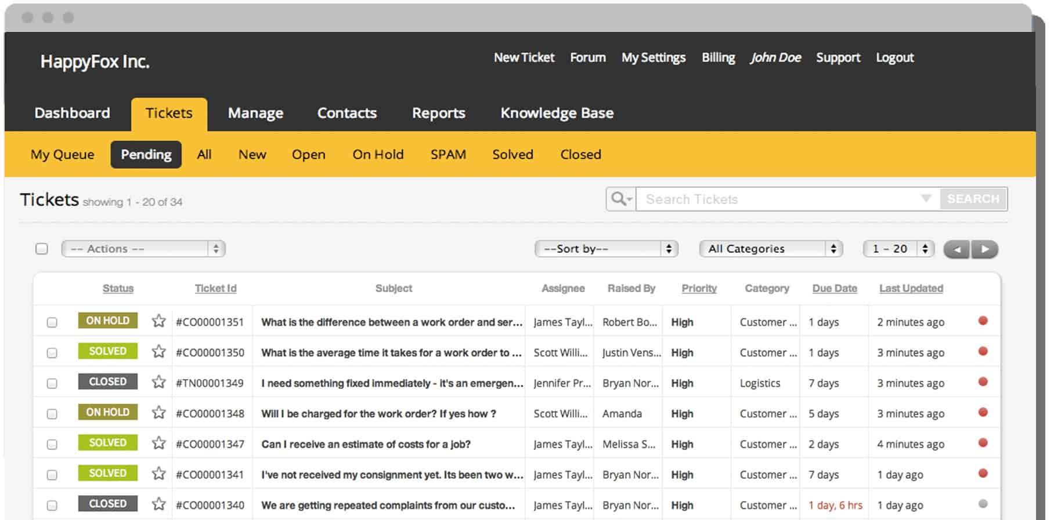
Task: Open the Actions dropdown
Action: coord(143,249)
